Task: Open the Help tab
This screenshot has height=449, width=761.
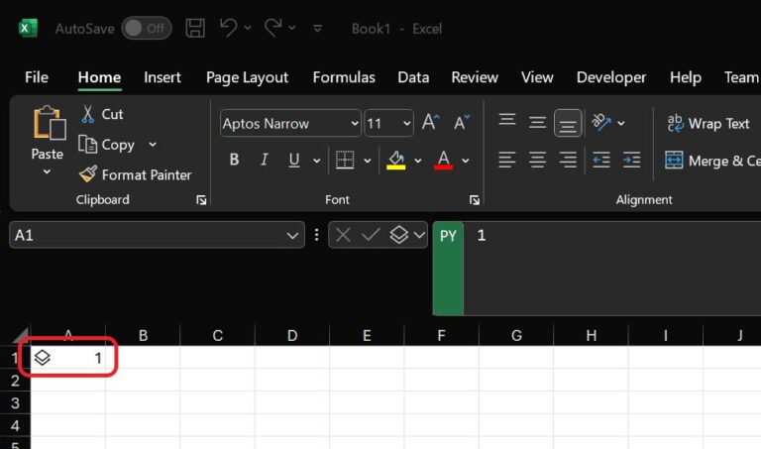Action: pyautogui.click(x=686, y=77)
